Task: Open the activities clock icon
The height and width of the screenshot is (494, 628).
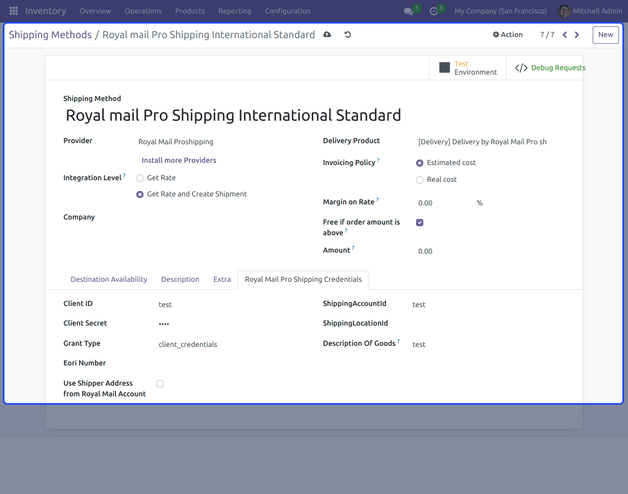Action: click(433, 11)
